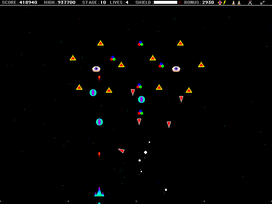Click the teal orb above the lowest RGB cluster
This screenshot has width=272, height=204.
click(142, 99)
